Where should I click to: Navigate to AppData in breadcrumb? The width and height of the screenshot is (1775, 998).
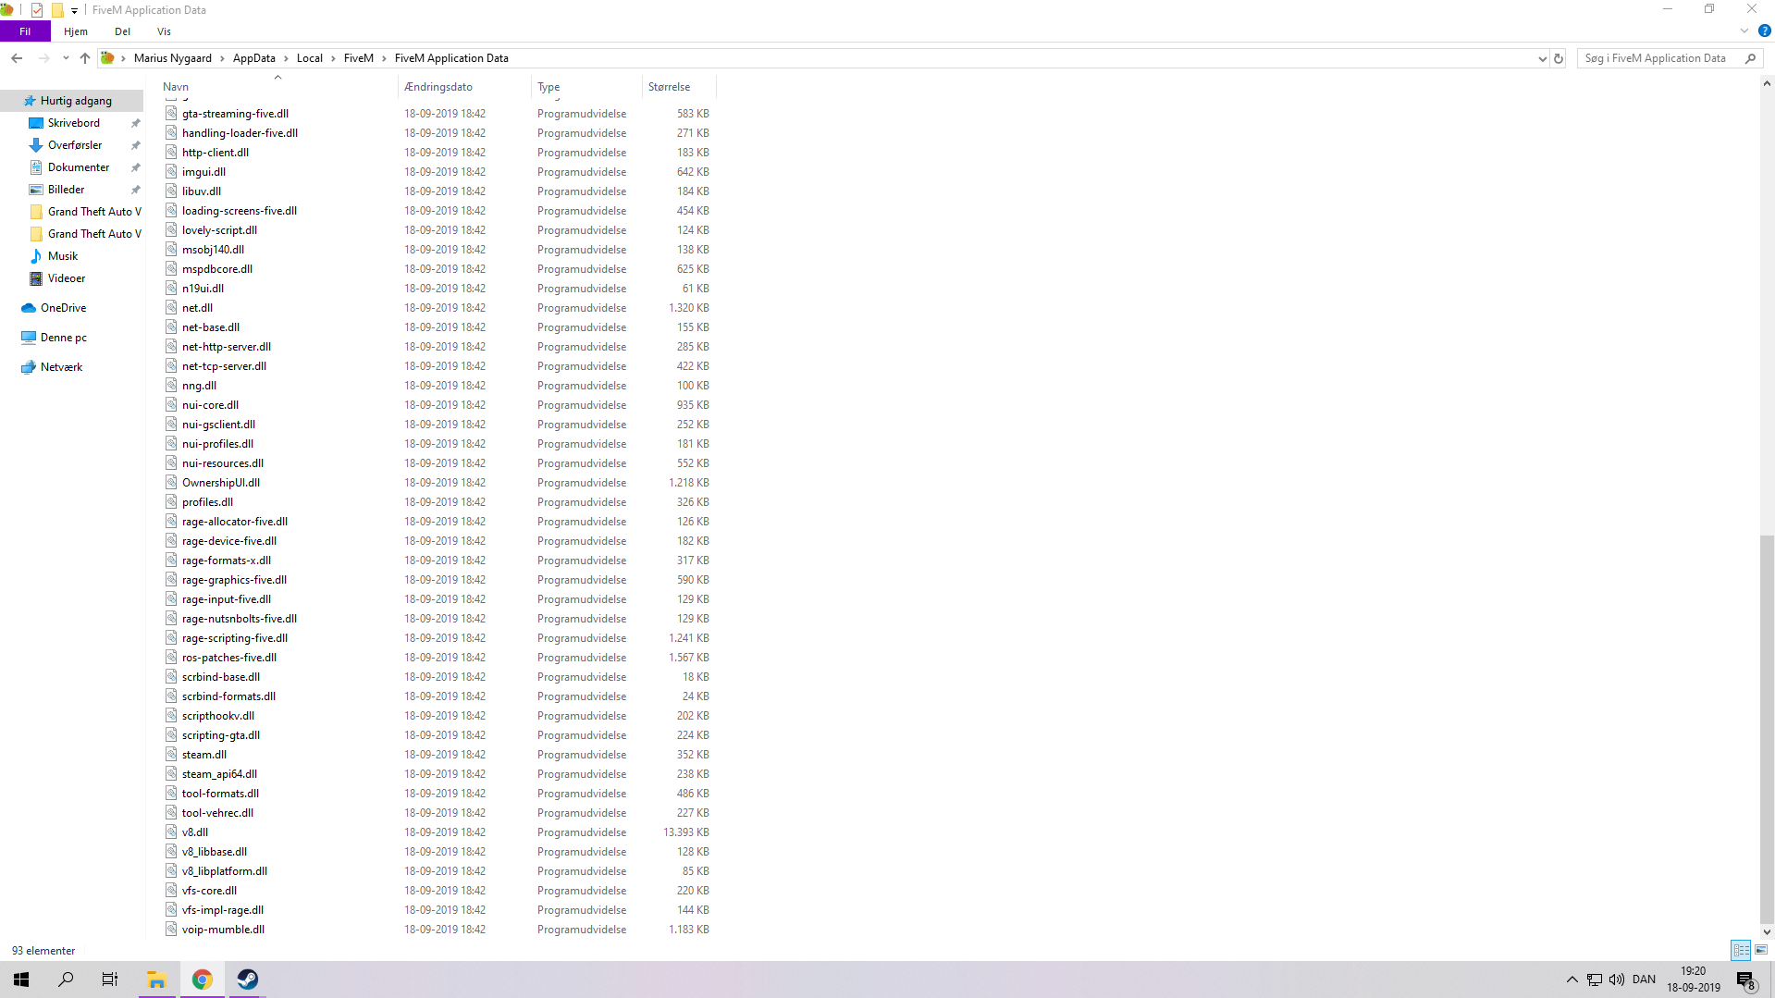tap(254, 58)
